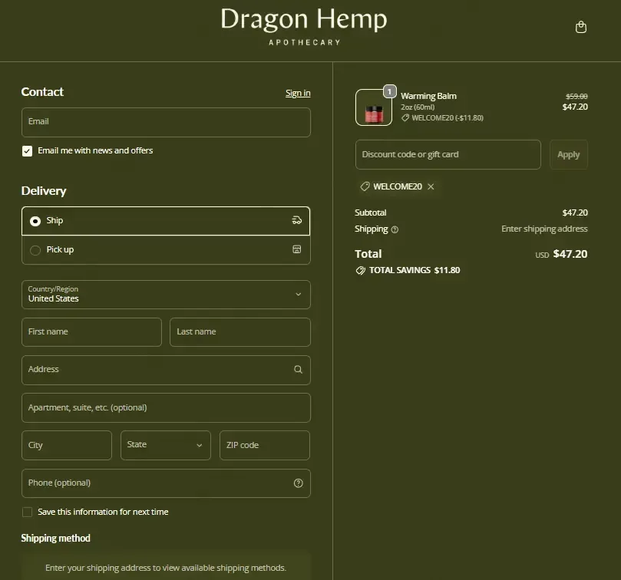Click the Warming Balm product thumbnail
This screenshot has height=580, width=621.
click(x=374, y=107)
